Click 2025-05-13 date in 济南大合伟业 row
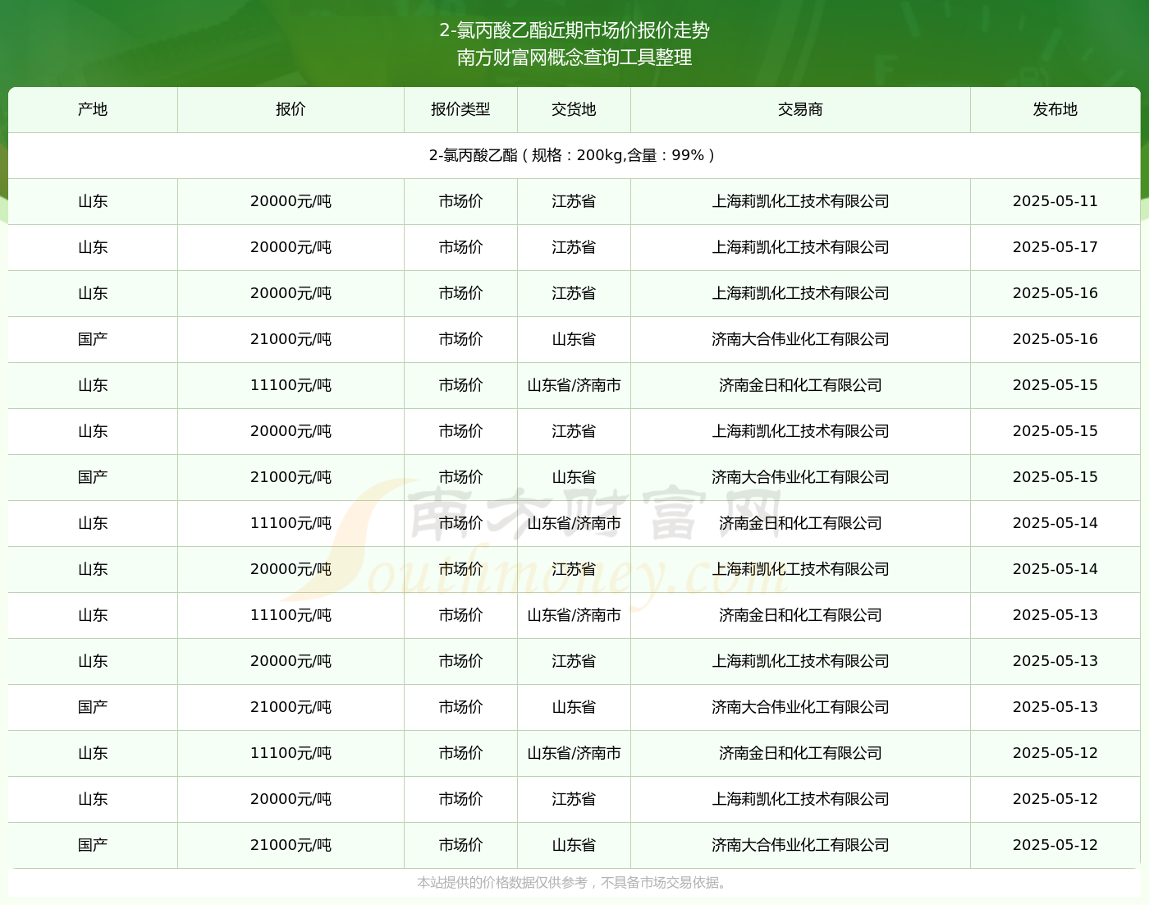Screen dimensions: 1149x905 [1055, 707]
